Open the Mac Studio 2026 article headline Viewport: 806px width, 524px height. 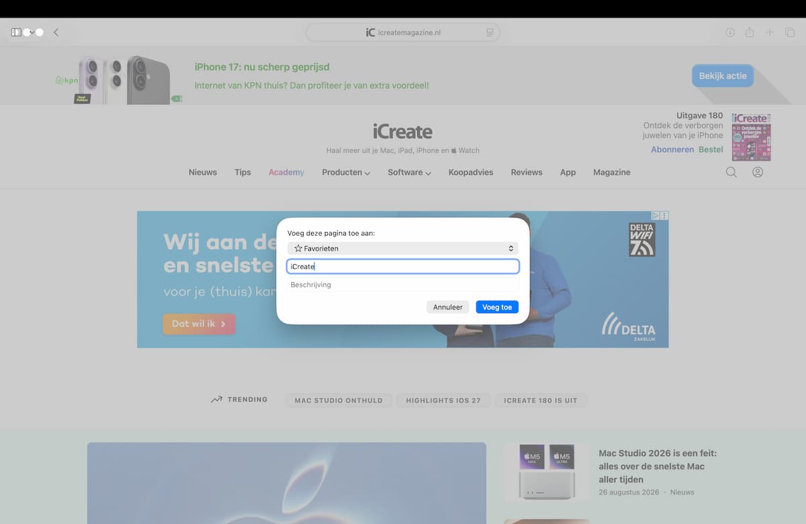[x=658, y=466]
